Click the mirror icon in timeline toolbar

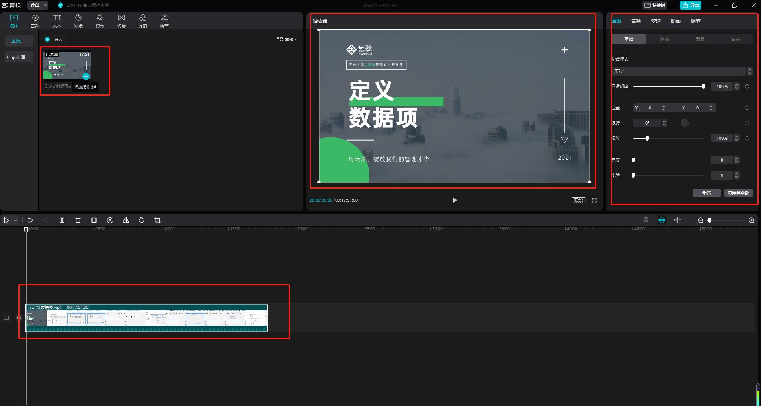[126, 220]
